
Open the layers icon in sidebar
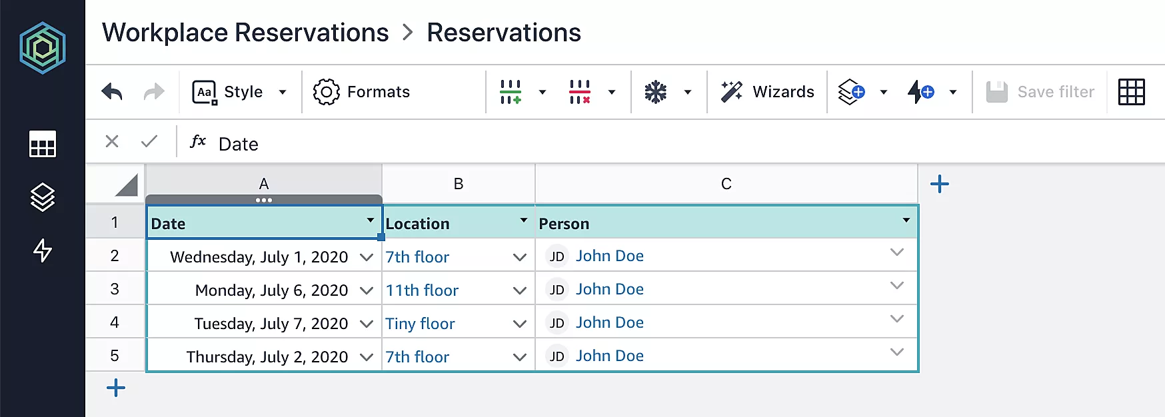click(x=43, y=197)
